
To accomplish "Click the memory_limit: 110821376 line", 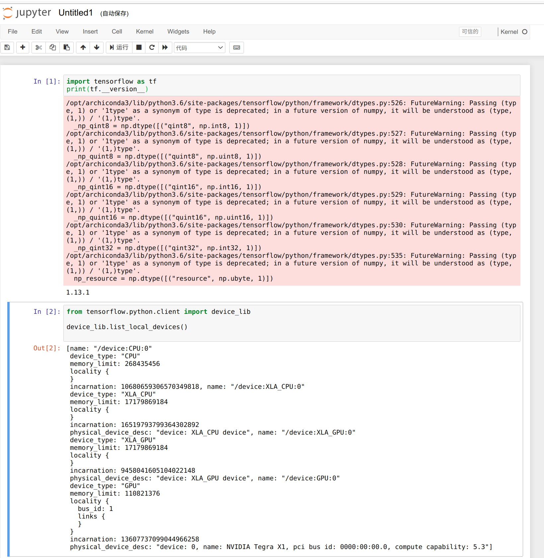I will [115, 493].
